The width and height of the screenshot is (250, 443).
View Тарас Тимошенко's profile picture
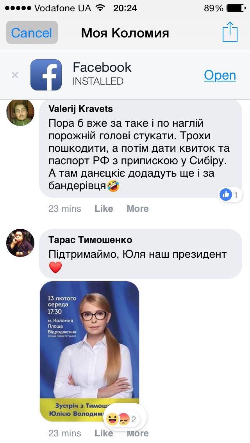click(20, 243)
